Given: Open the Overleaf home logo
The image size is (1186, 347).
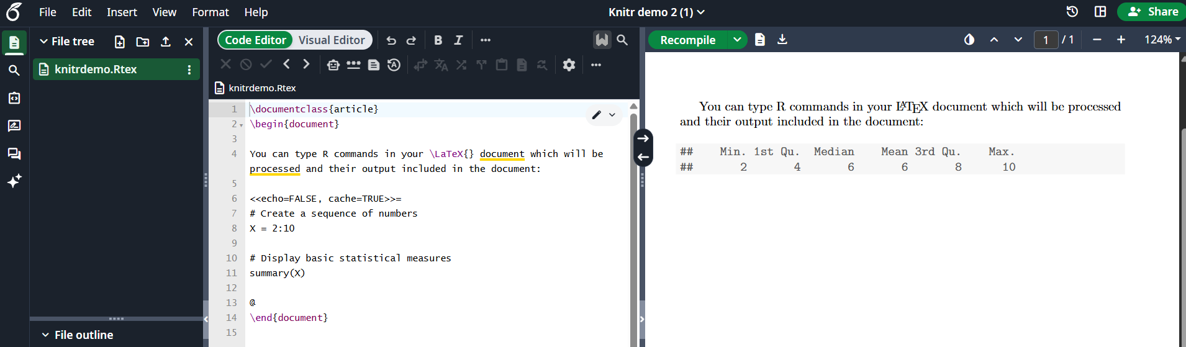Looking at the screenshot, I should [14, 12].
